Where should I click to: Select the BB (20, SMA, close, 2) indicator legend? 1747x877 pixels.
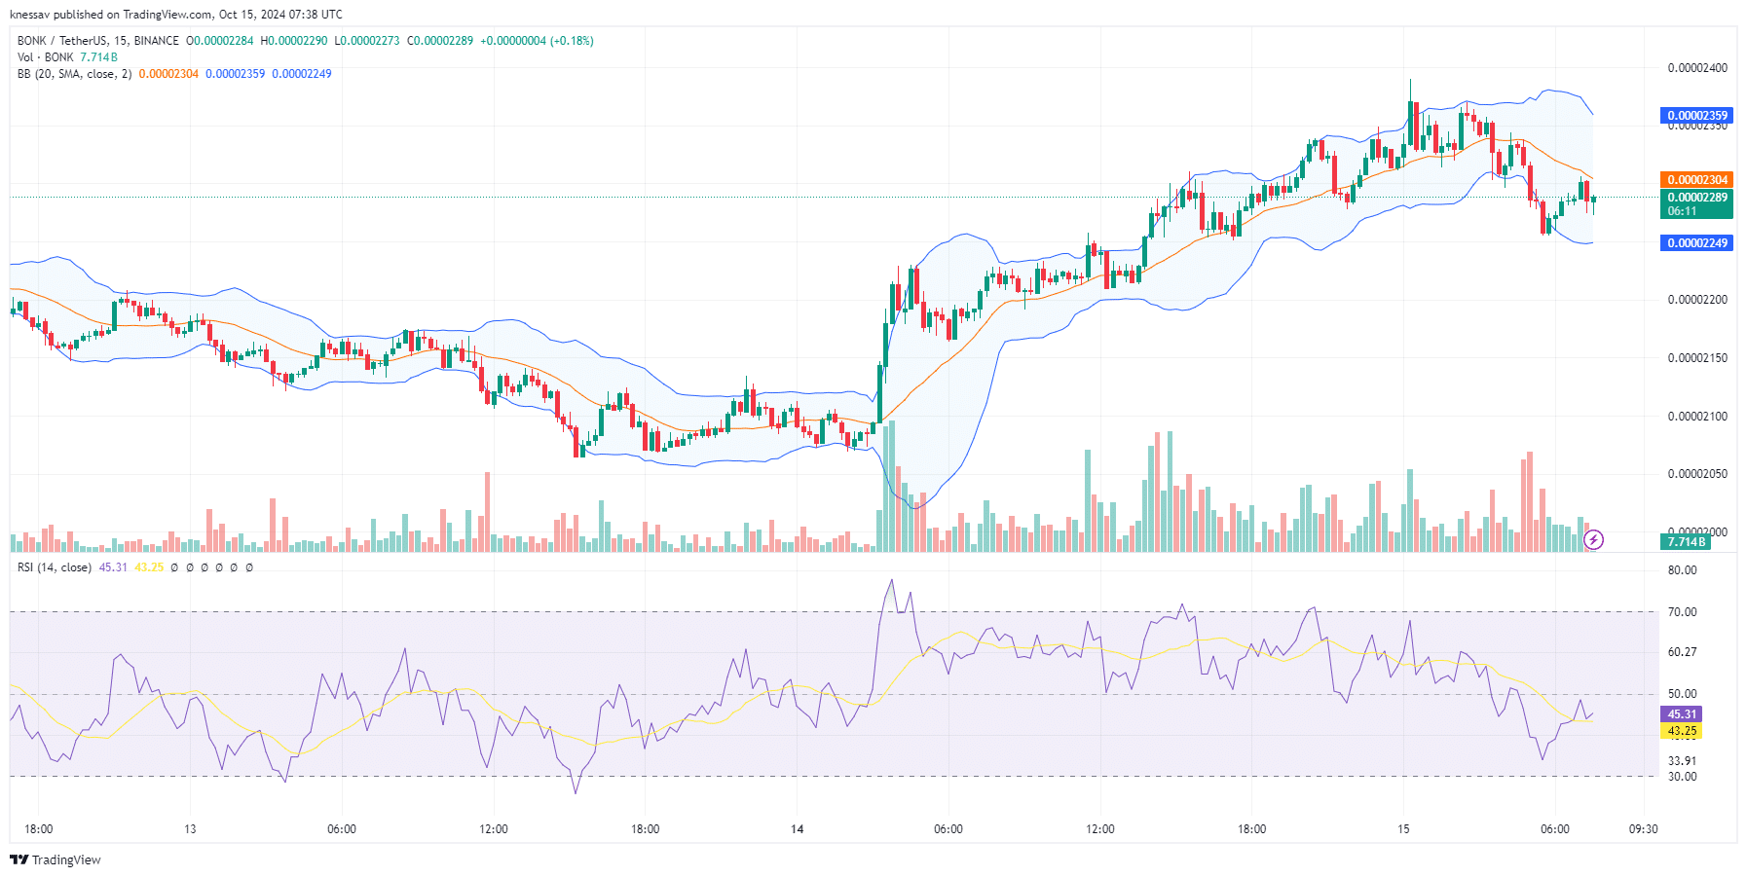(x=74, y=74)
